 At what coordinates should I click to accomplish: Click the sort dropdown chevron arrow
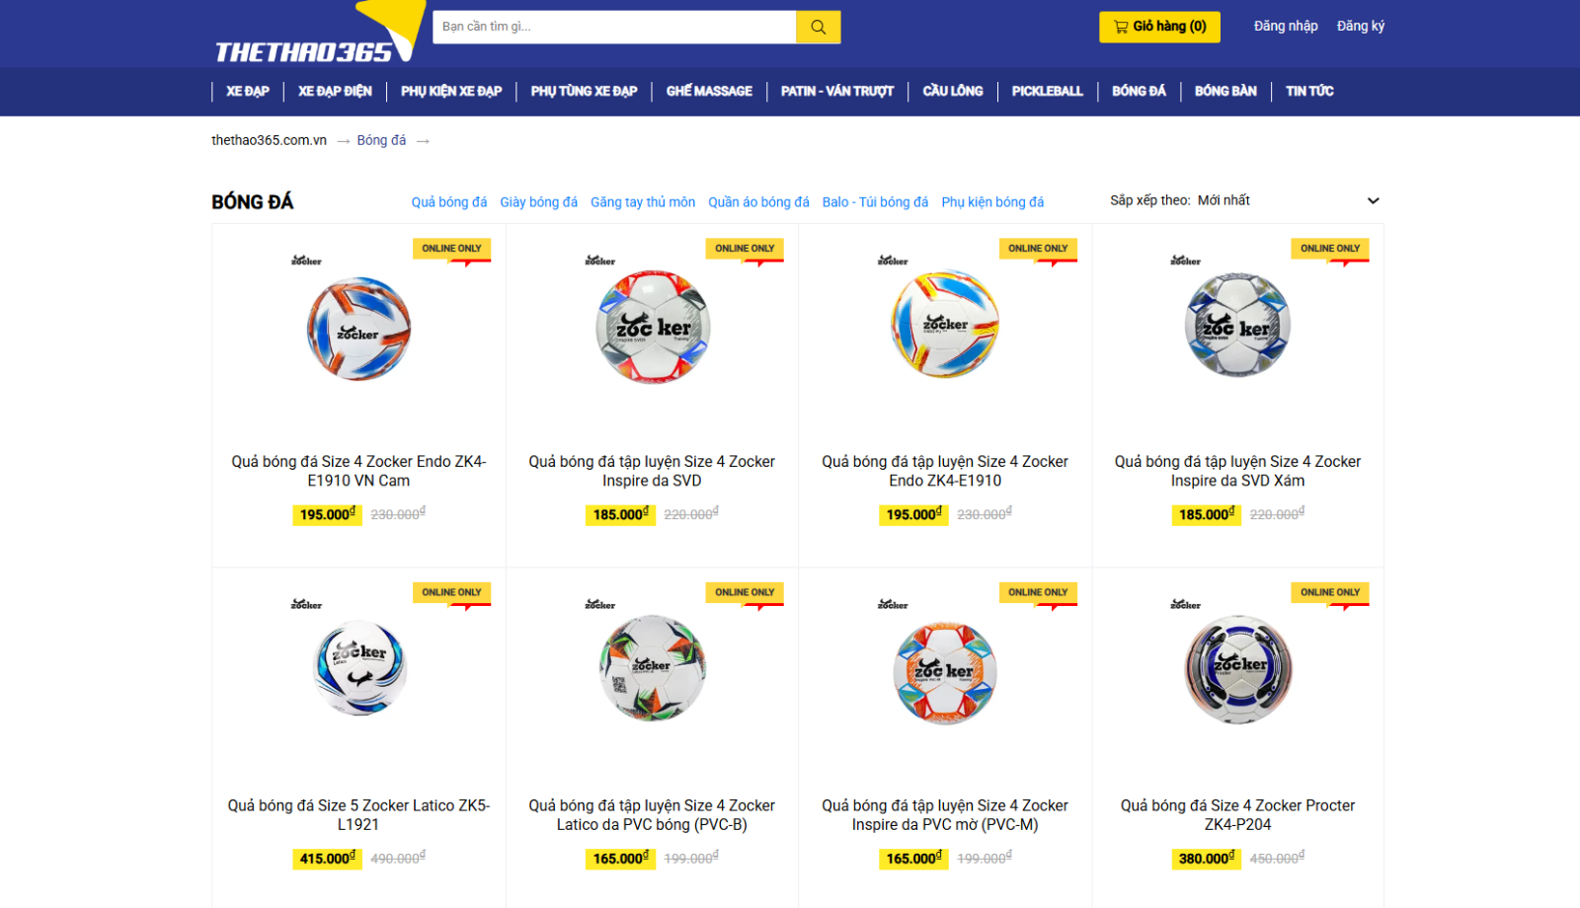coord(1373,200)
